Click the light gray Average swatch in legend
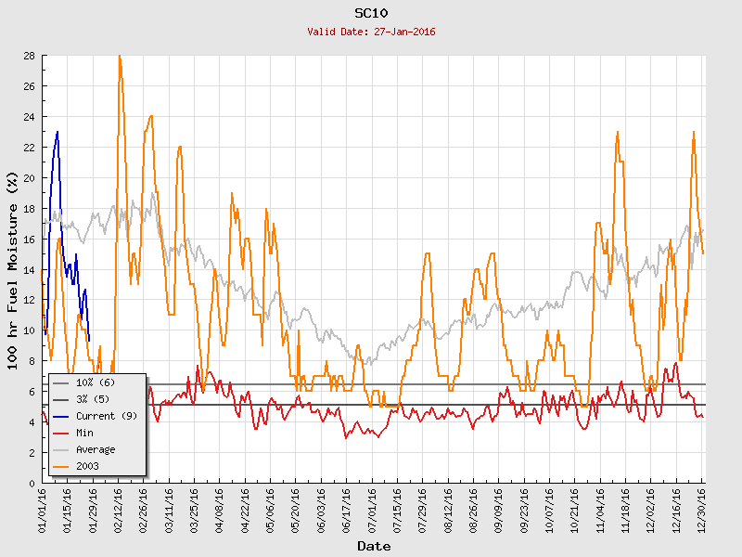 pos(61,449)
